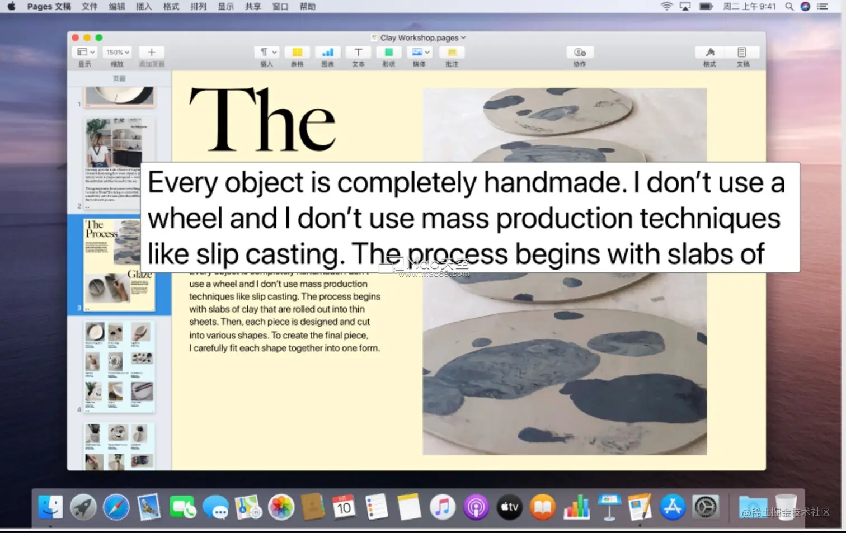This screenshot has height=533, width=846.
Task: Click the 添加页面 plus button
Action: point(151,52)
